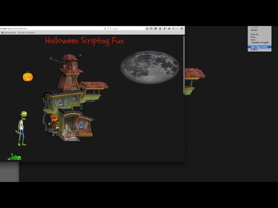Screen dimensions: 278x208
Task: Open the toolbar dropdown arrow beside home icon
Action: [177, 29]
